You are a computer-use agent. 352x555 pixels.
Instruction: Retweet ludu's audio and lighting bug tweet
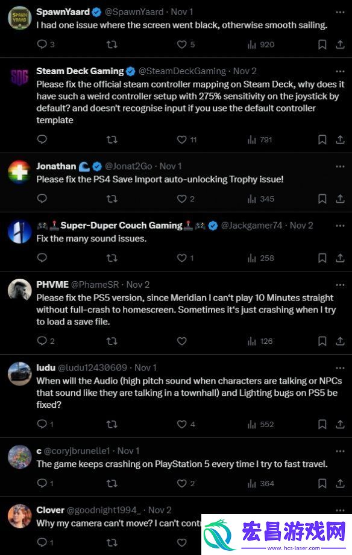pyautogui.click(x=112, y=424)
